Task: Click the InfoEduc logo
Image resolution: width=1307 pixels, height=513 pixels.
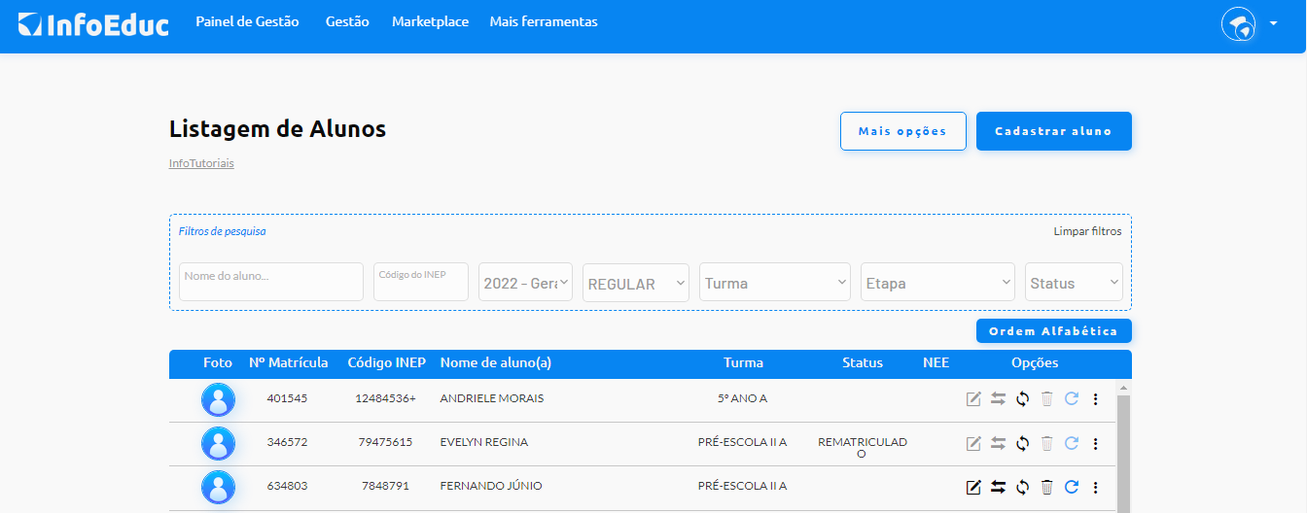Action: pos(93,24)
